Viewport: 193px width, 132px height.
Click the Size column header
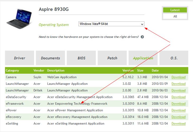click(140, 71)
